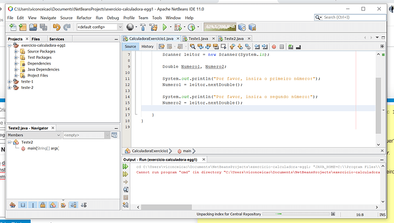This screenshot has width=394, height=223.
Task: Click Clean and Build Project icon
Action: pyautogui.click(x=153, y=27)
